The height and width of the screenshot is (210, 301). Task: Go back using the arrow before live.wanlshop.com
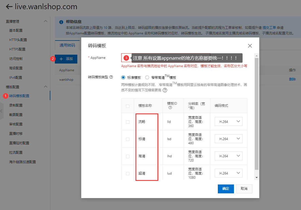[x=9, y=6]
